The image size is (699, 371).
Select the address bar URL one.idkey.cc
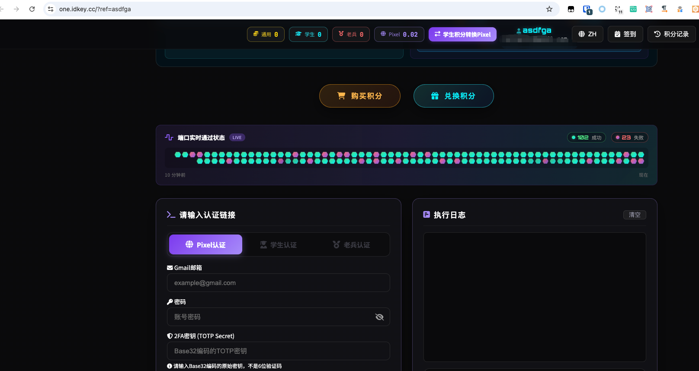tap(95, 9)
